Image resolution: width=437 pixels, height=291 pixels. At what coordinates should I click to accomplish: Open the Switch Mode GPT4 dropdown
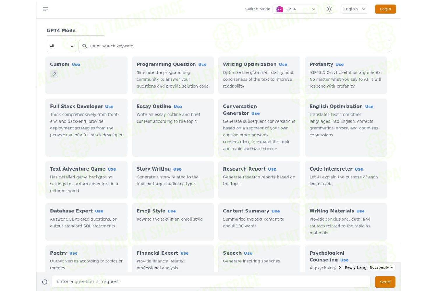coord(295,9)
